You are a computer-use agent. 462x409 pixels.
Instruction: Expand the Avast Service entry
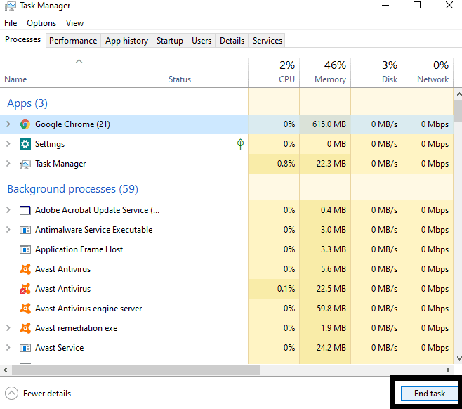click(8, 348)
